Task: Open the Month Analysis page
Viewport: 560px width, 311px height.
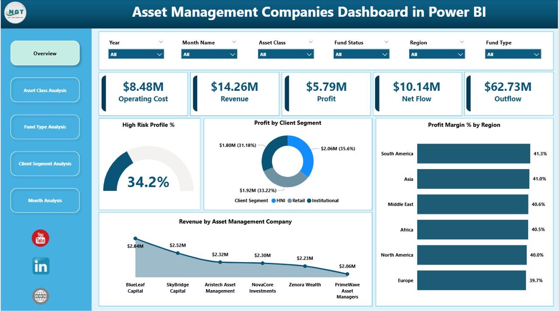Action: [x=45, y=200]
